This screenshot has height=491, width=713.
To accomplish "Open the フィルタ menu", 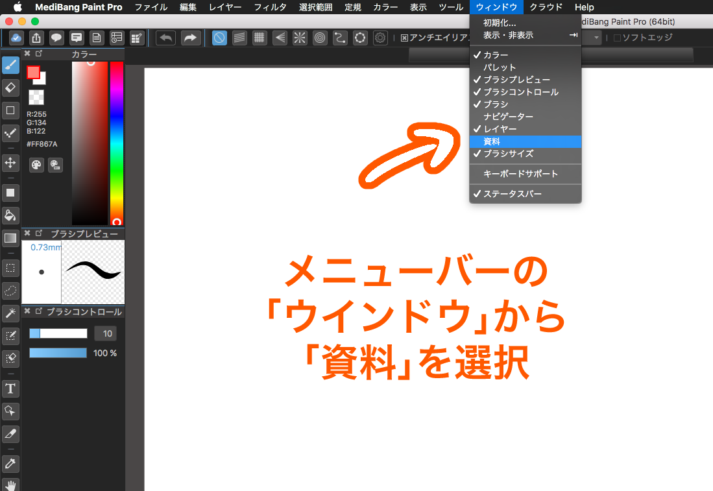I will pos(270,7).
